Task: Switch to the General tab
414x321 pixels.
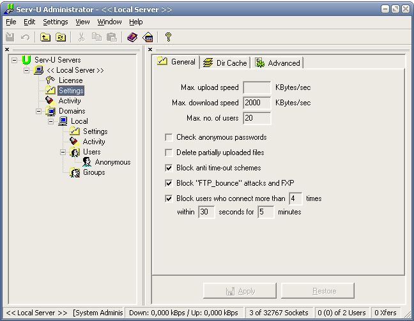Action: tap(176, 62)
